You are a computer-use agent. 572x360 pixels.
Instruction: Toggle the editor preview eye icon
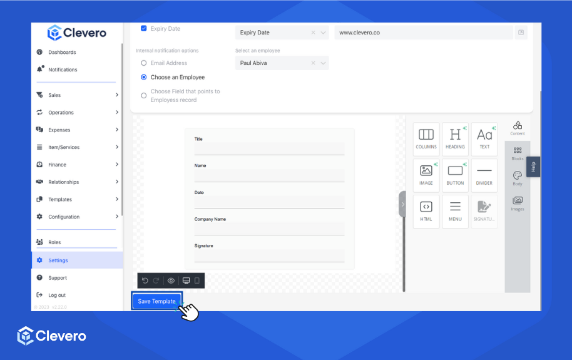(x=171, y=280)
